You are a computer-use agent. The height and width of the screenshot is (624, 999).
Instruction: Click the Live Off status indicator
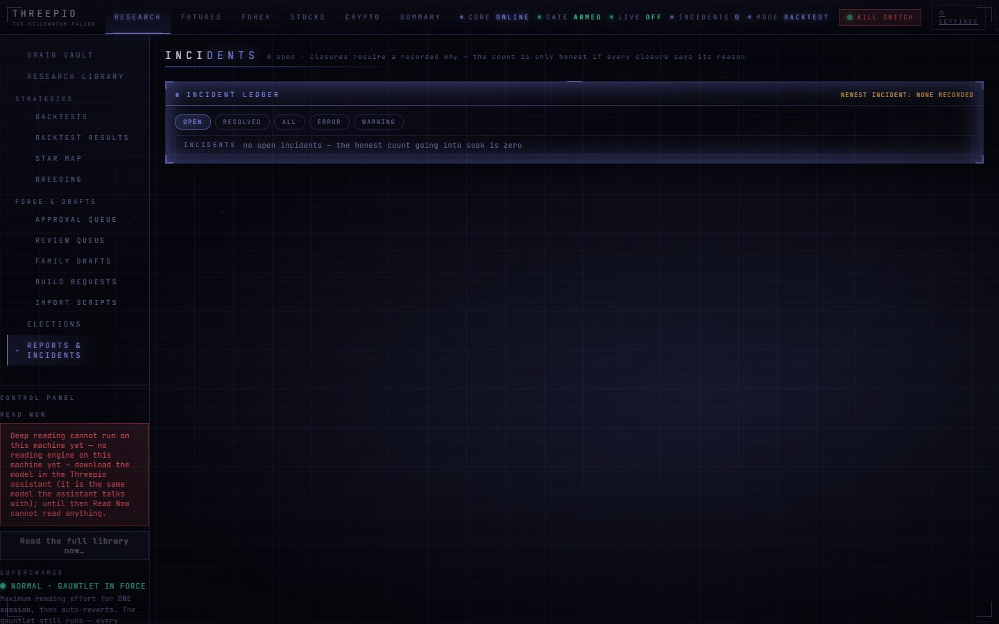635,17
